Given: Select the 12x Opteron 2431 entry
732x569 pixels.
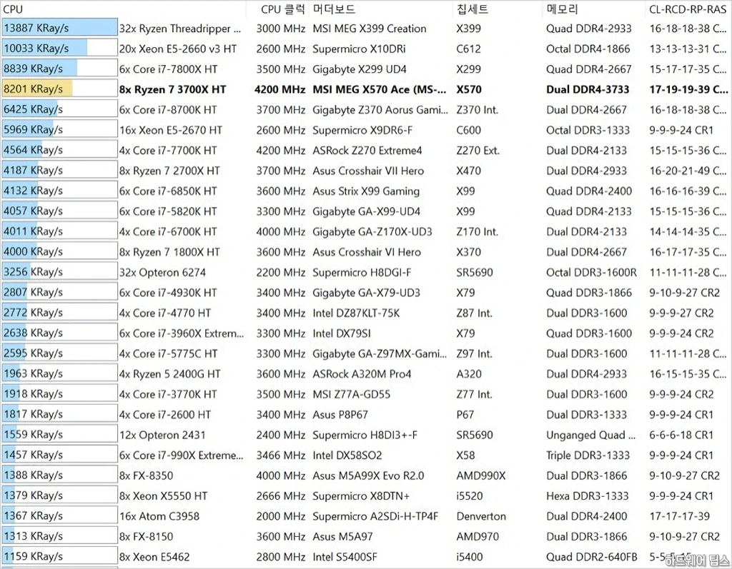Looking at the screenshot, I should coord(162,435).
